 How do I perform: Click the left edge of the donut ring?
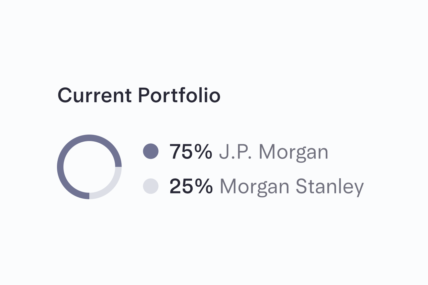click(x=60, y=167)
